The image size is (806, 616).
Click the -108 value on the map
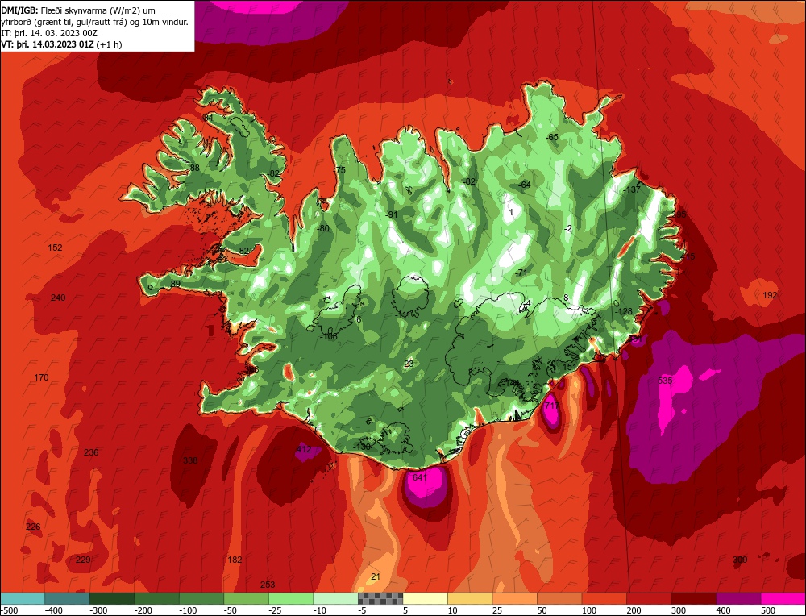click(x=329, y=336)
